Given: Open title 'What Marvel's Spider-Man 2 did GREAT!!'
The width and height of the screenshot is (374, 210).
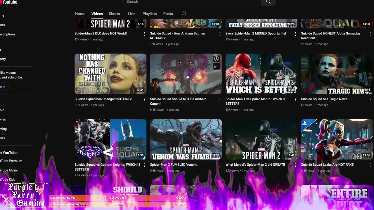Looking at the screenshot, I should pos(255,165).
